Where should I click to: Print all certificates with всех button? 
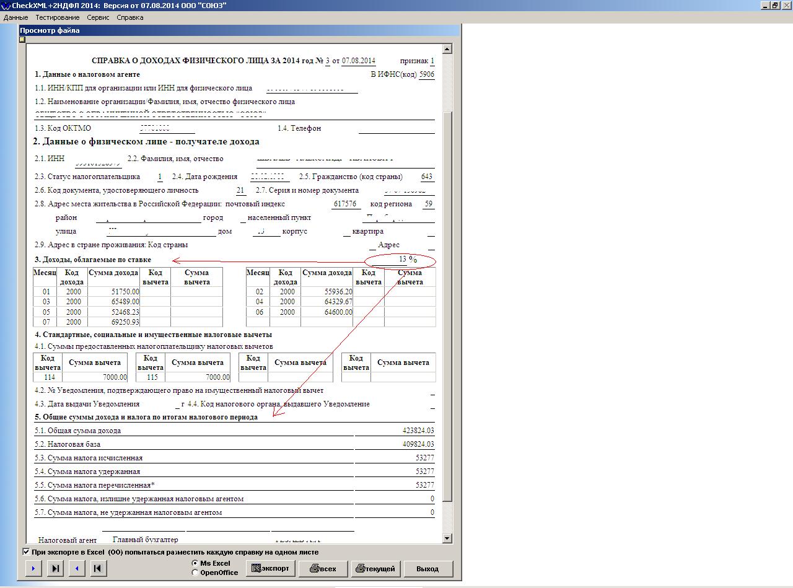coord(323,568)
